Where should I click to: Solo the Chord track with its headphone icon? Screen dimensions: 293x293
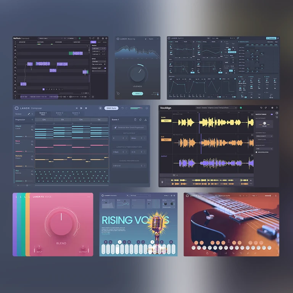click(x=32, y=127)
